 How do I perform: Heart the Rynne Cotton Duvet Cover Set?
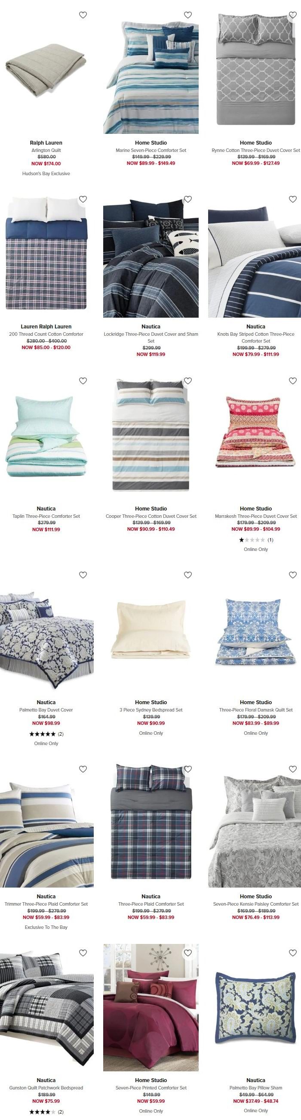click(x=293, y=15)
